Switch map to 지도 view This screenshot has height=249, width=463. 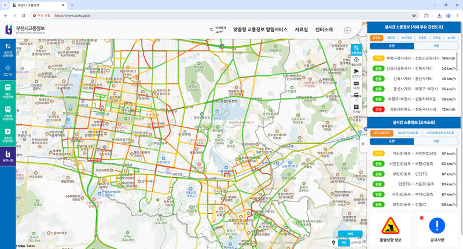[344, 243]
